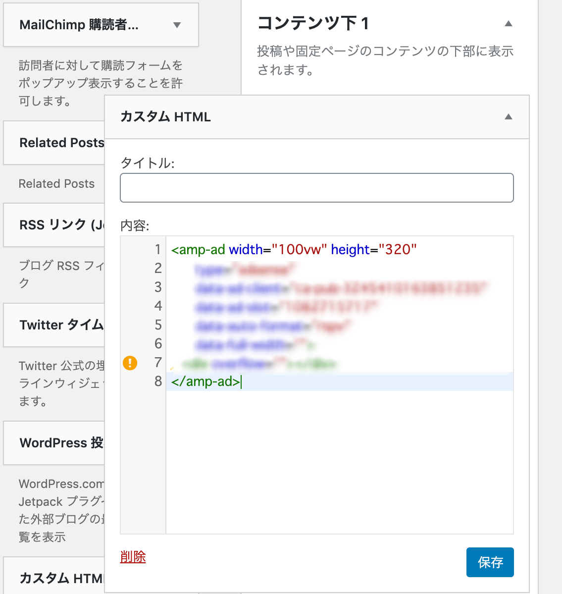Click line number 8 in gutter
The width and height of the screenshot is (562, 594).
coord(158,381)
